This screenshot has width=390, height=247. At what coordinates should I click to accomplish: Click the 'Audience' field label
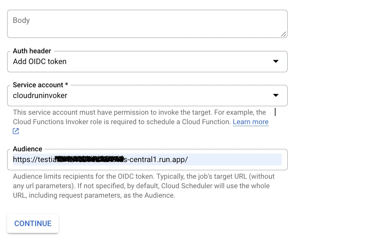coord(27,149)
